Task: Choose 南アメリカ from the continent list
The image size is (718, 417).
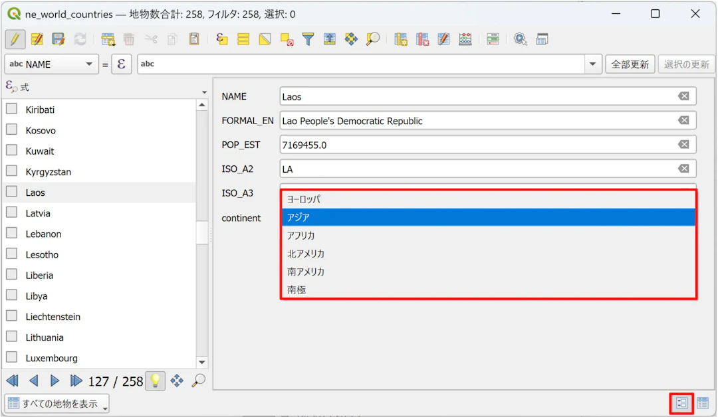Action: (489, 272)
